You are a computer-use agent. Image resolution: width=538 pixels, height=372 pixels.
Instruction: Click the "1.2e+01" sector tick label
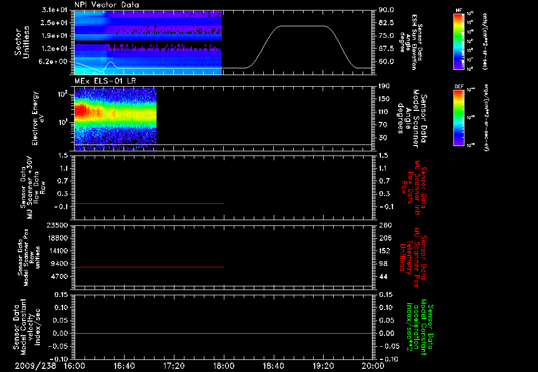tap(55, 49)
